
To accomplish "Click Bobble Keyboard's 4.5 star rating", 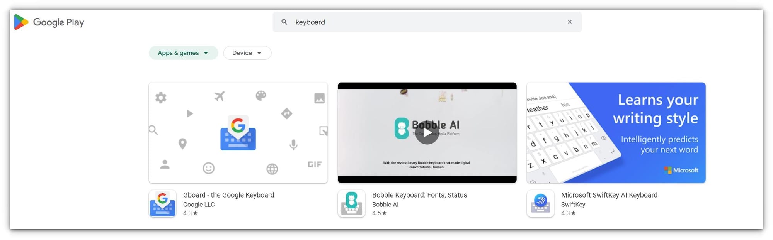I will [x=379, y=213].
